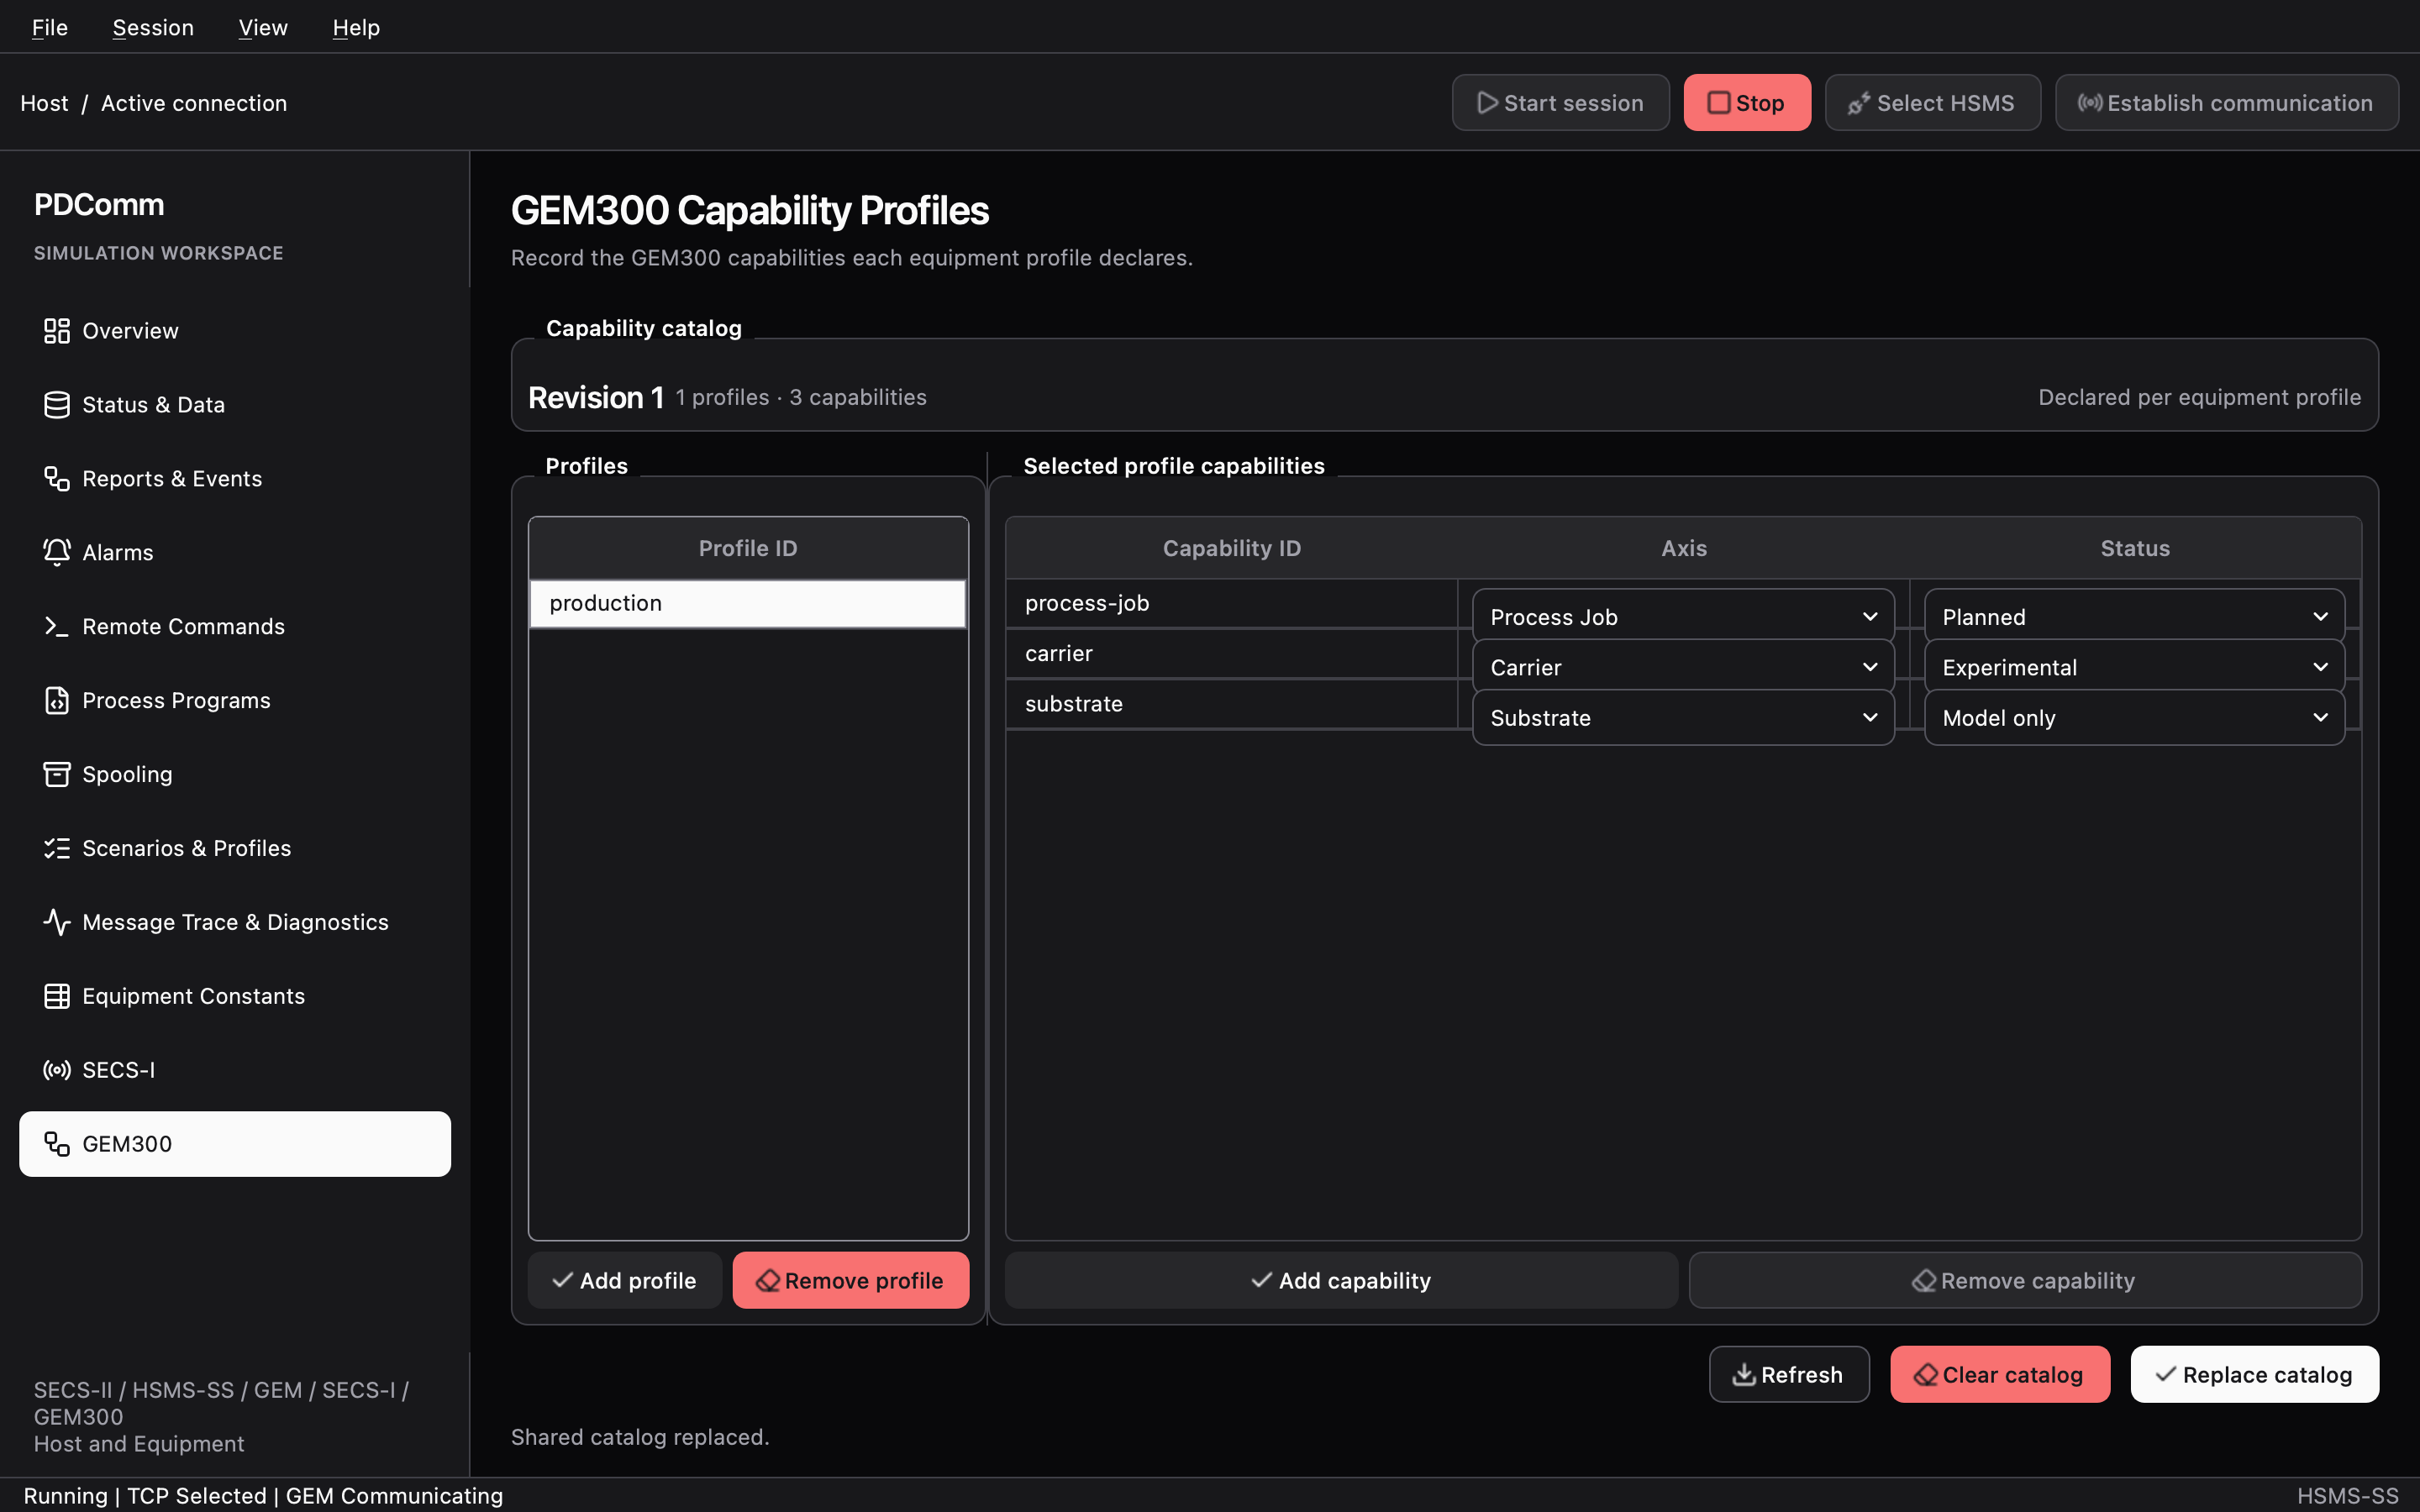The image size is (2420, 1512).
Task: Open the Axis dropdown for substrate
Action: point(1683,718)
